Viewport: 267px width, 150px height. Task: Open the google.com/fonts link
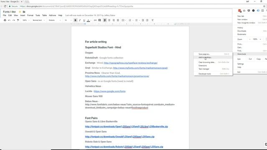point(109,91)
